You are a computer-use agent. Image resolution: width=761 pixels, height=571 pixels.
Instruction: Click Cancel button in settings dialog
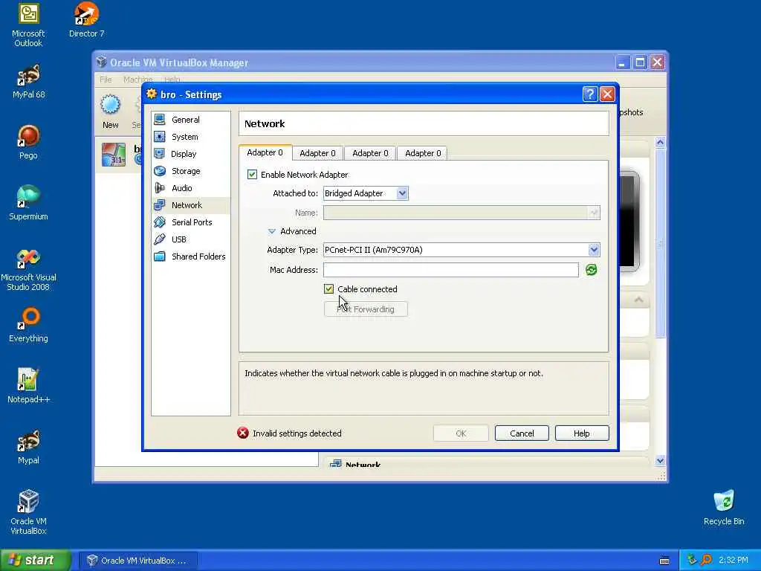coord(522,433)
